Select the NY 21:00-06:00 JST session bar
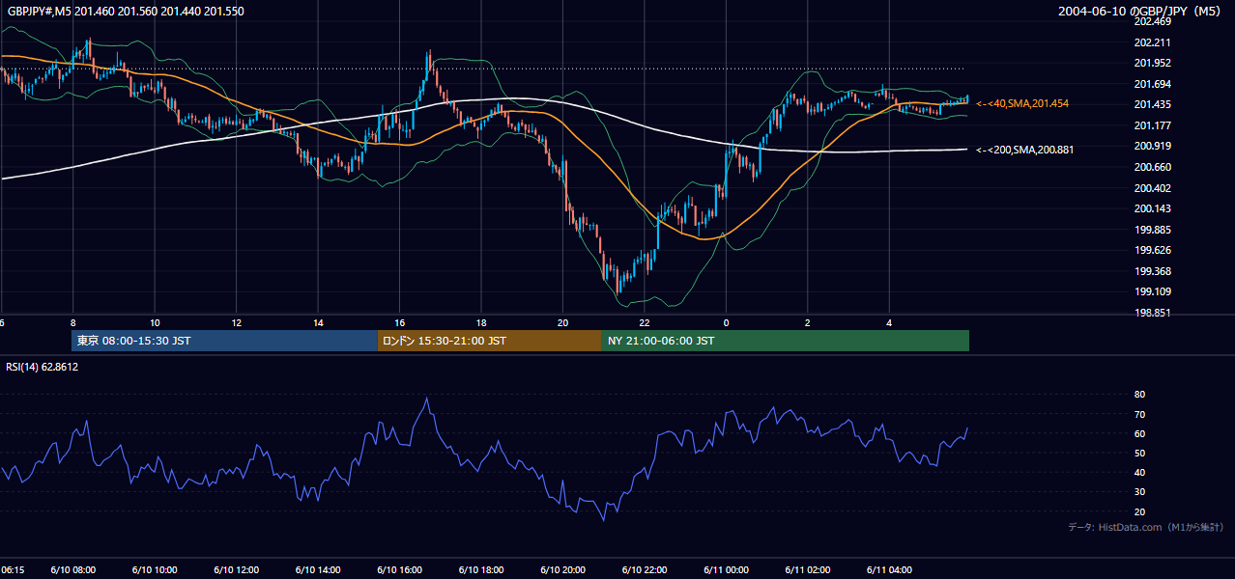The width and height of the screenshot is (1235, 579). coord(786,341)
